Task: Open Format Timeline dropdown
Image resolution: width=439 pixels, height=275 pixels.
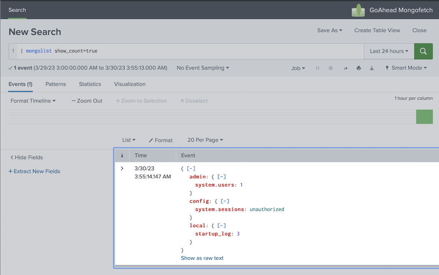Action: 33,101
